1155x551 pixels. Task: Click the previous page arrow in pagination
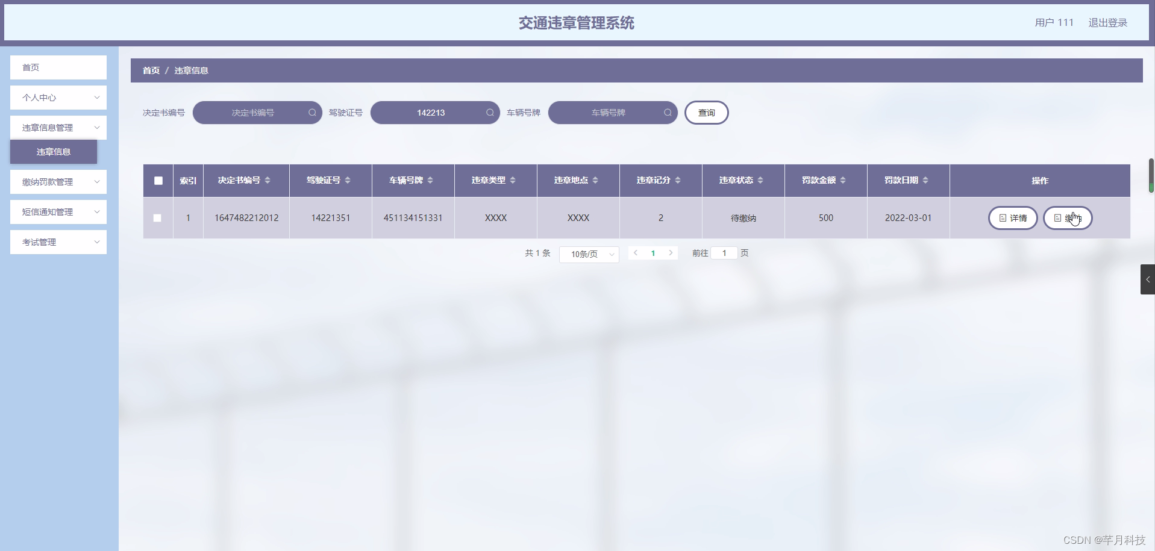(636, 253)
